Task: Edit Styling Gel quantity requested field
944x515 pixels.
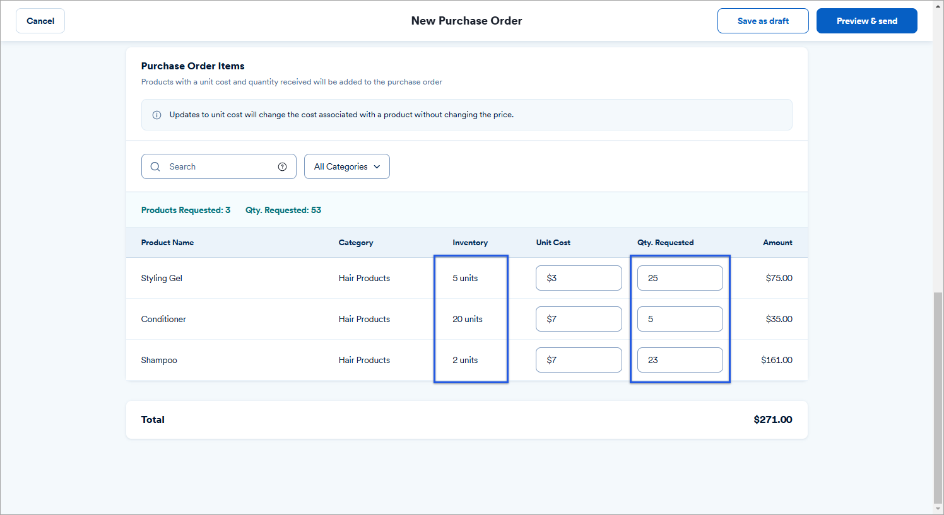Action: click(x=680, y=278)
